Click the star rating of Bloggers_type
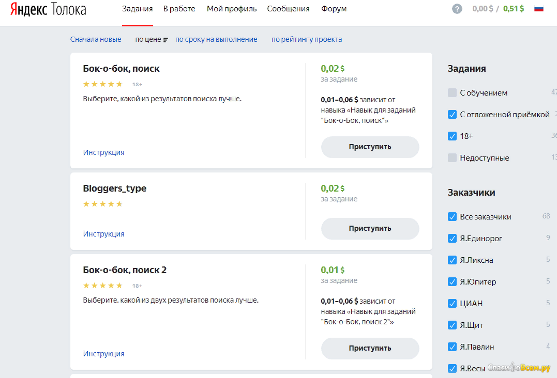The width and height of the screenshot is (557, 378). click(103, 204)
